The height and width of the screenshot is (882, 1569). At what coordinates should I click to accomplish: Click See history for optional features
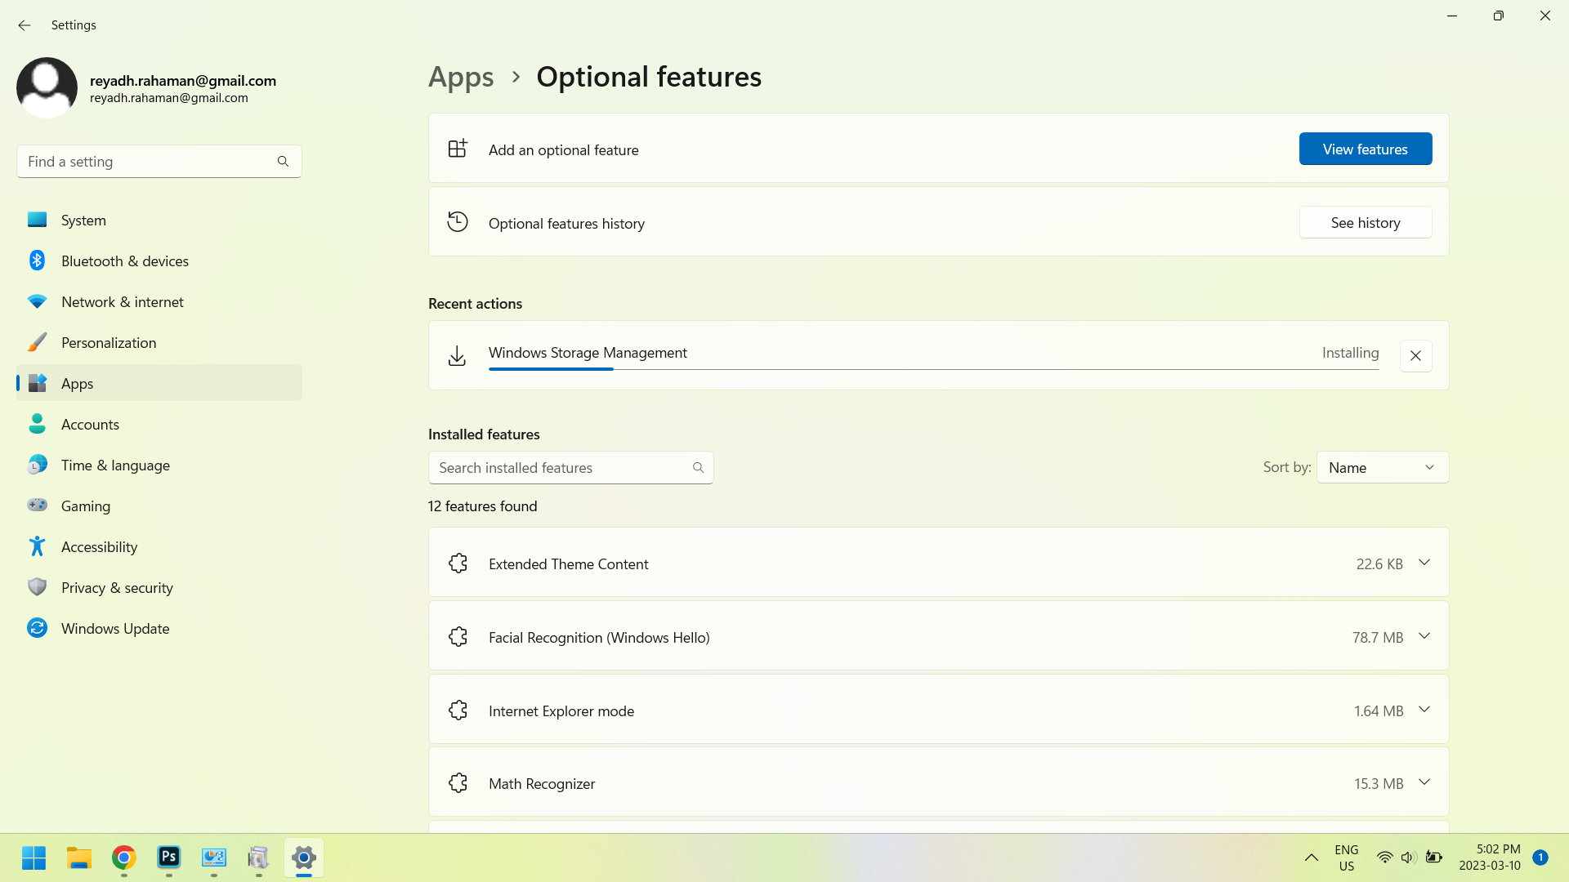(1366, 223)
